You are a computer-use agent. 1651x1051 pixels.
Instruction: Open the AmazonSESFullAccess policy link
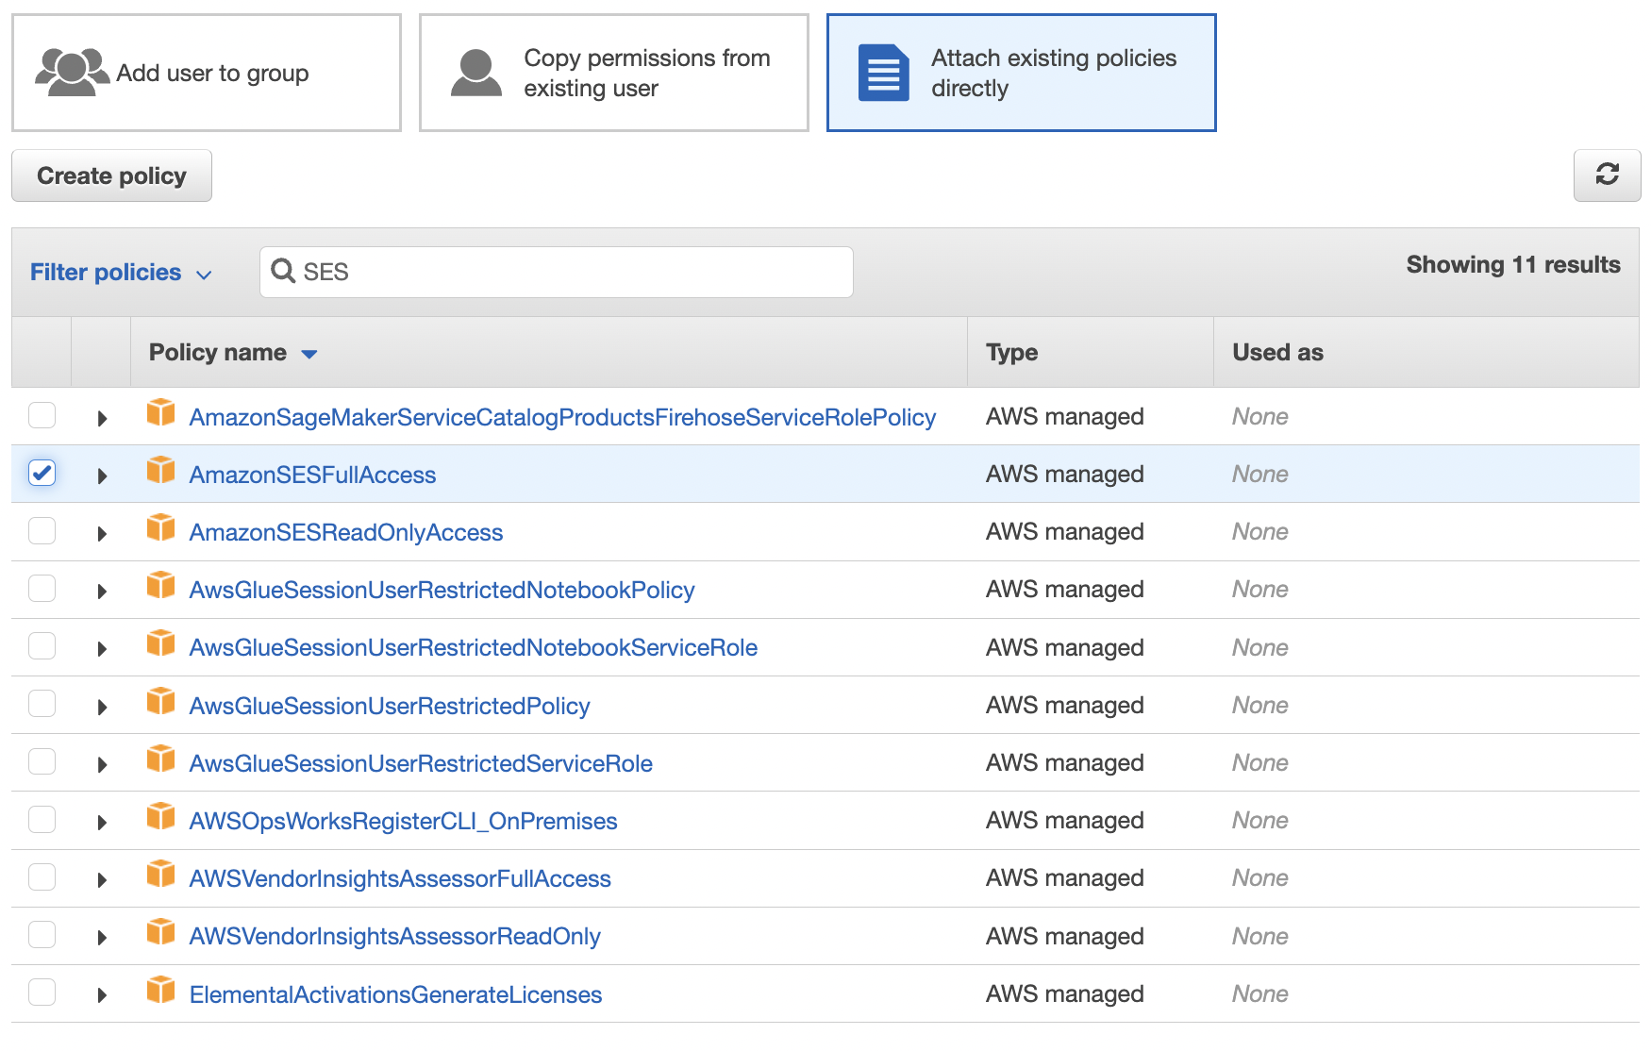[x=312, y=475]
